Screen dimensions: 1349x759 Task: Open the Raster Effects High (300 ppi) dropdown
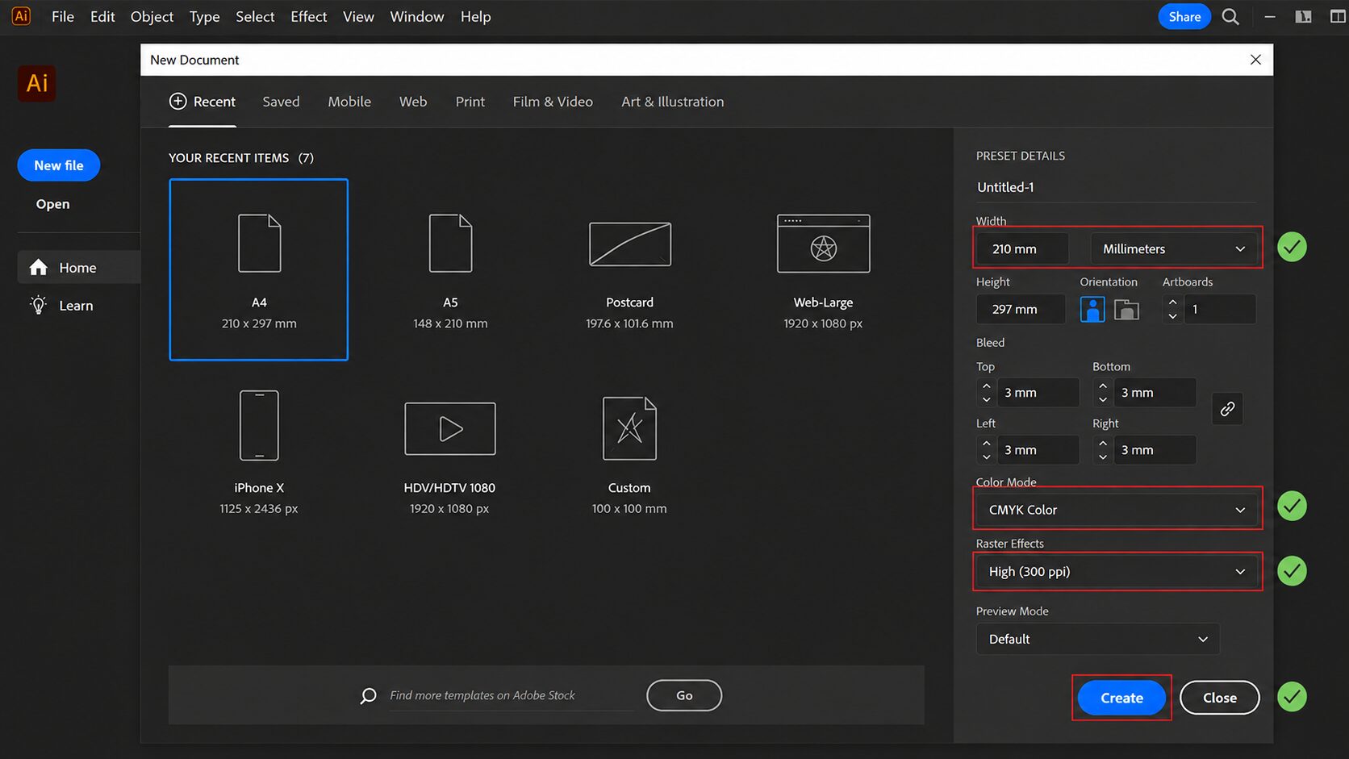tap(1117, 571)
